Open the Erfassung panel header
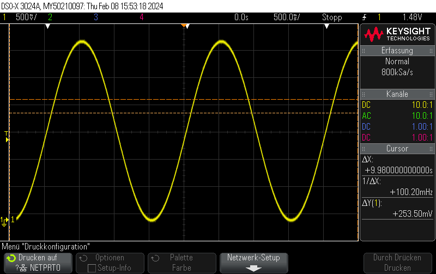Viewport: 436px width, 274px height. coord(397,51)
